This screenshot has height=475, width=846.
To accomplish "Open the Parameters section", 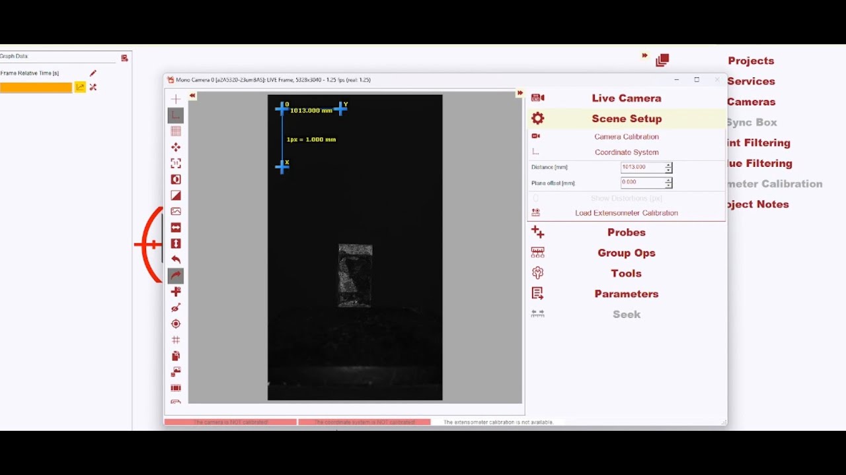I will (627, 294).
